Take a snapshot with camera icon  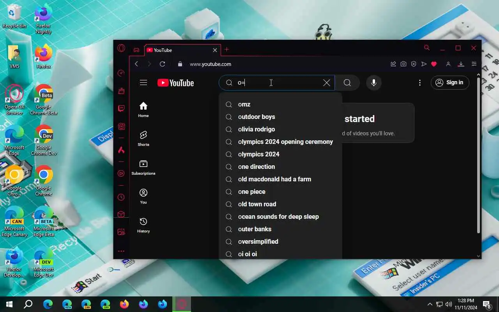(403, 64)
